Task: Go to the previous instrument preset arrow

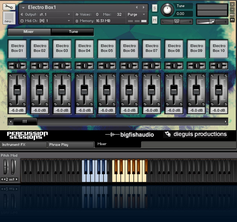Action: pyautogui.click(x=137, y=7)
